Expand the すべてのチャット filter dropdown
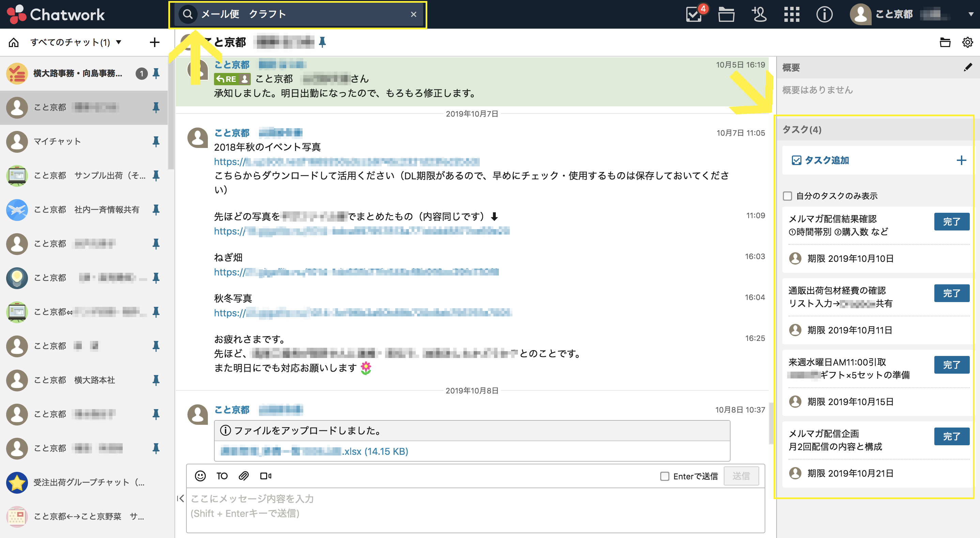The image size is (980, 538). (118, 42)
